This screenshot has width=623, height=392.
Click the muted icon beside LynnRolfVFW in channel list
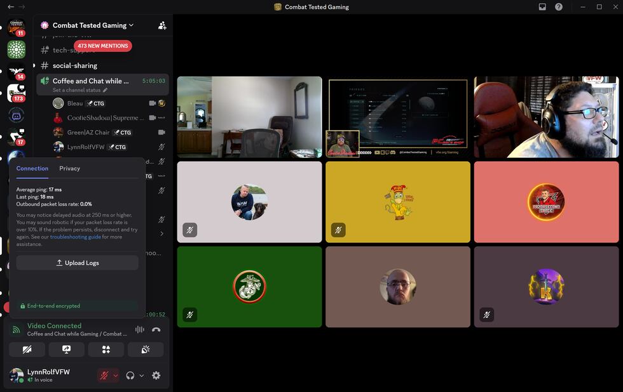161,147
